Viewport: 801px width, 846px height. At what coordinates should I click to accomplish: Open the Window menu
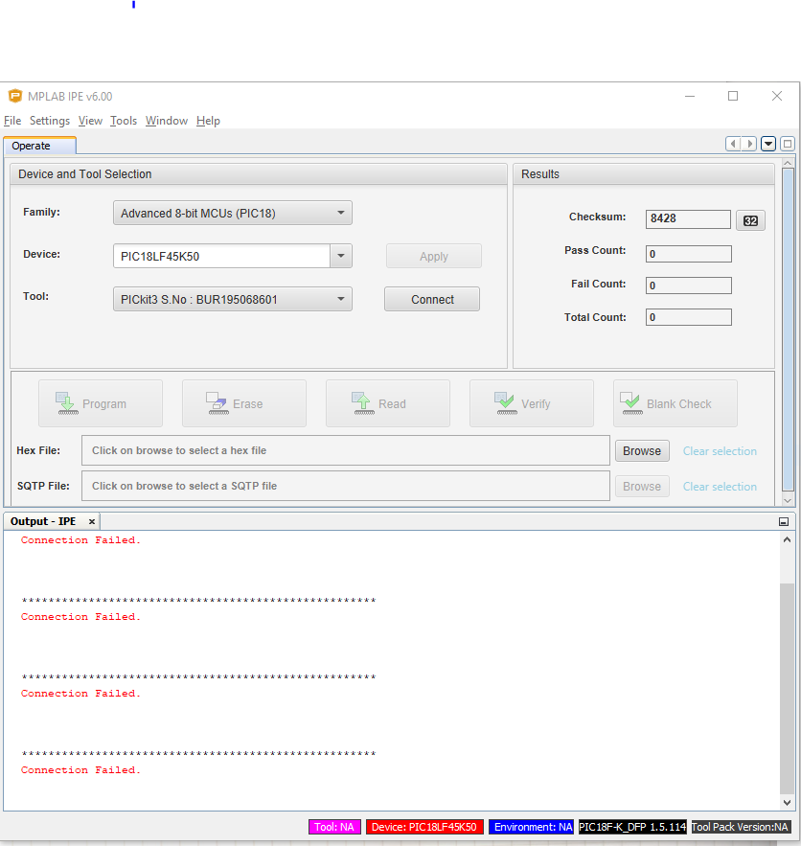pyautogui.click(x=166, y=121)
